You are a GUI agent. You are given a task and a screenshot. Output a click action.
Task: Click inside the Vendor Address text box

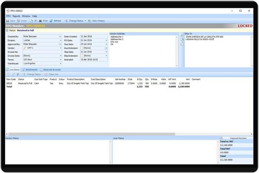click(x=143, y=51)
